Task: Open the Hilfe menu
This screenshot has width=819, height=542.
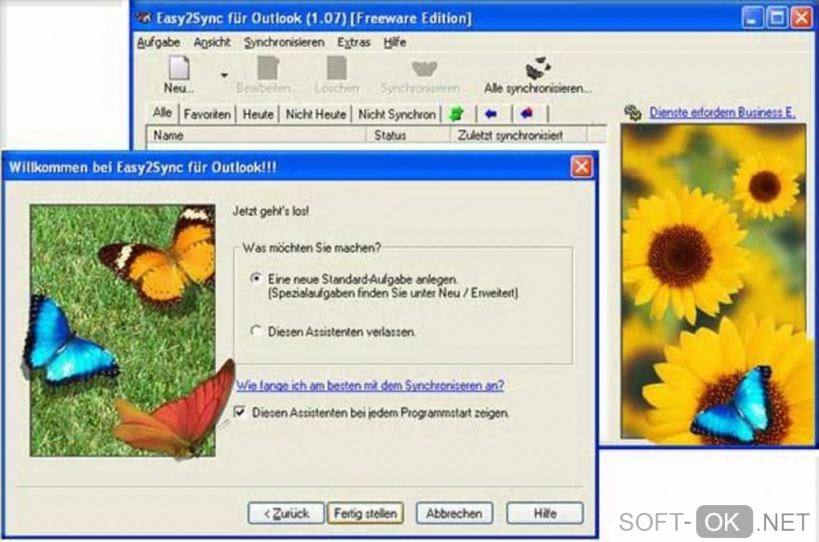Action: coord(395,43)
